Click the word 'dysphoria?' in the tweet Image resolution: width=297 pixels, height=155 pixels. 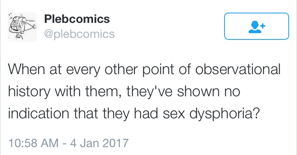coord(224,114)
